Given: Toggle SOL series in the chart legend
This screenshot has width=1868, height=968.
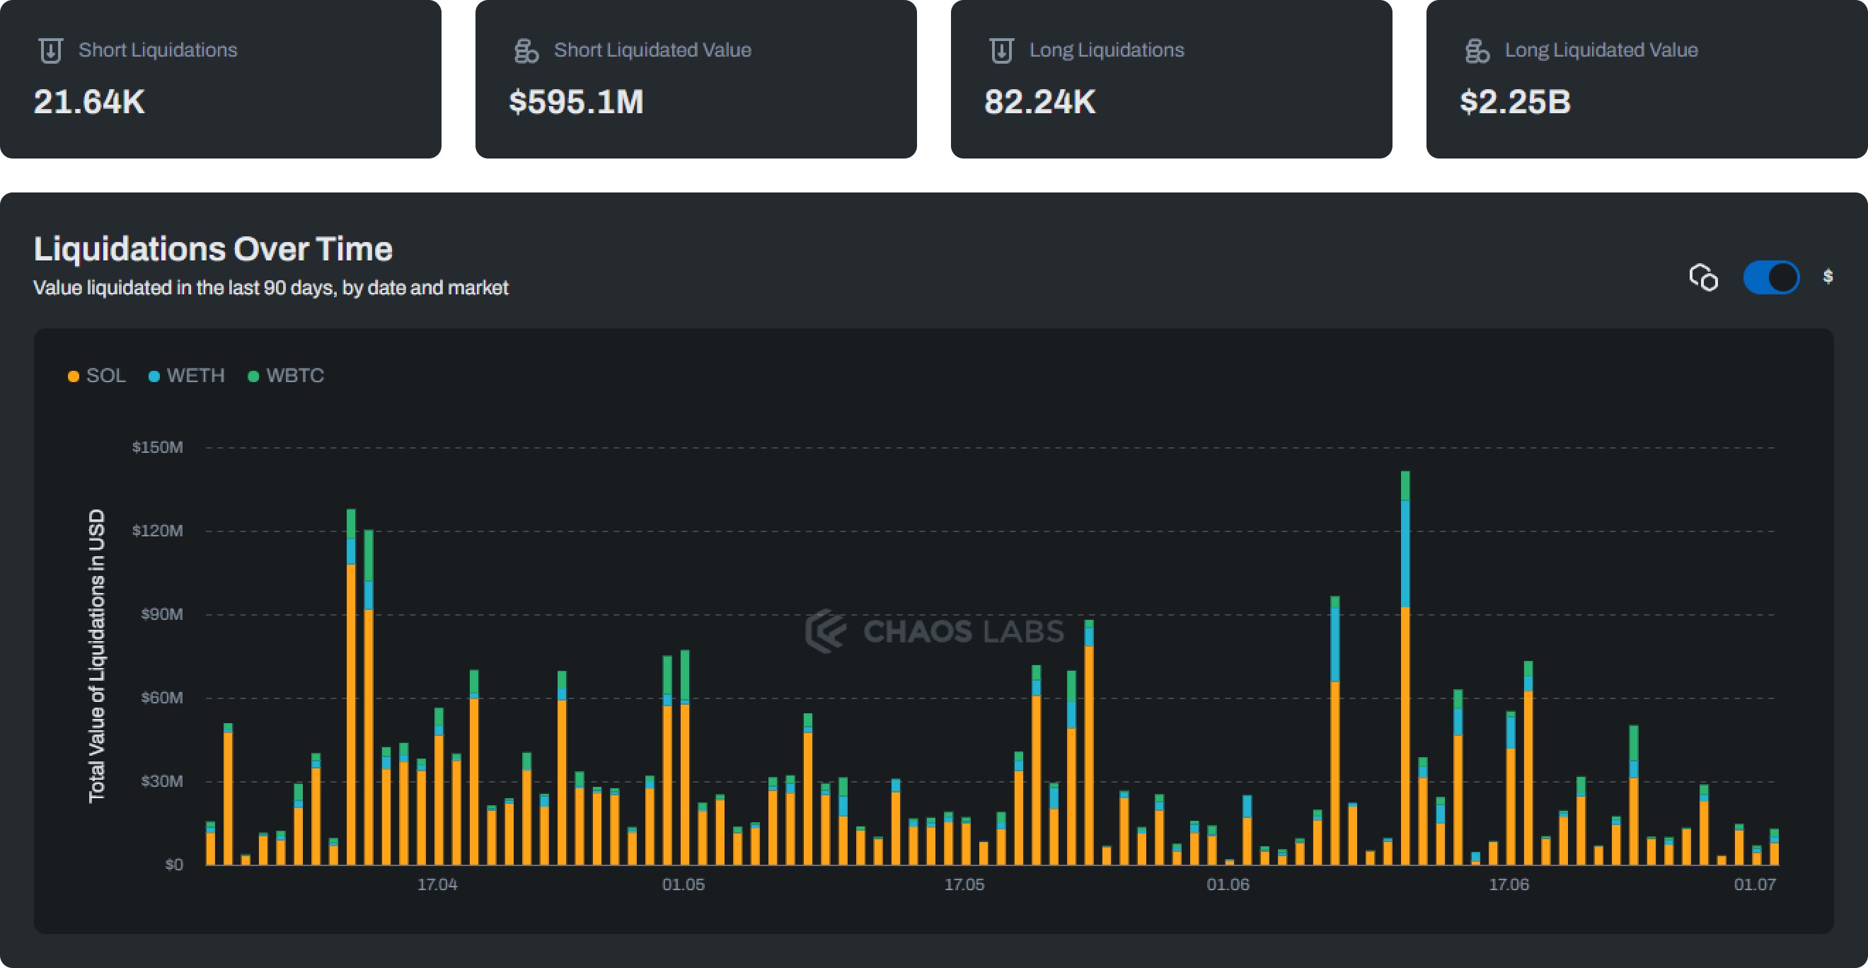Looking at the screenshot, I should tap(97, 376).
